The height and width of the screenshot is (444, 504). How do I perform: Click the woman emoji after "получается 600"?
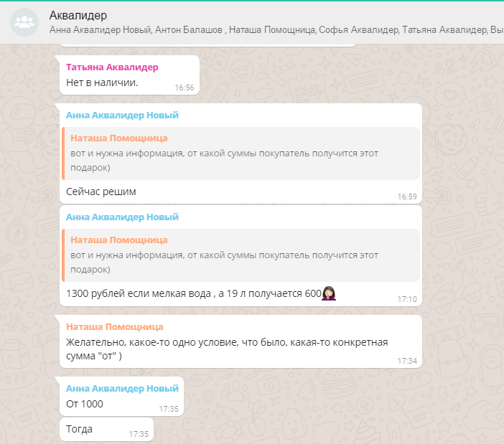pos(330,293)
